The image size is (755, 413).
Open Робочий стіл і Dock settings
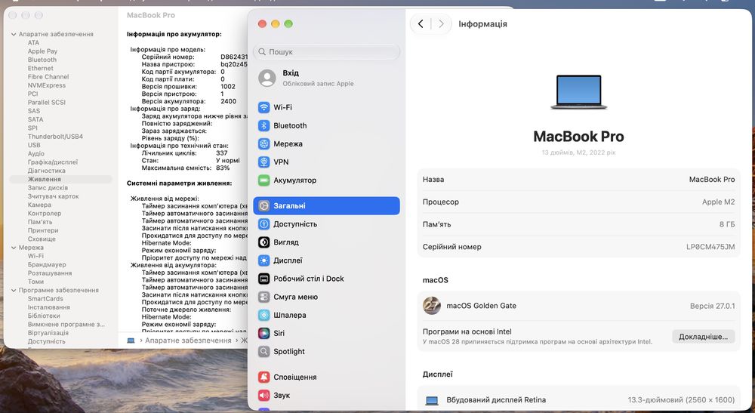[x=326, y=279]
